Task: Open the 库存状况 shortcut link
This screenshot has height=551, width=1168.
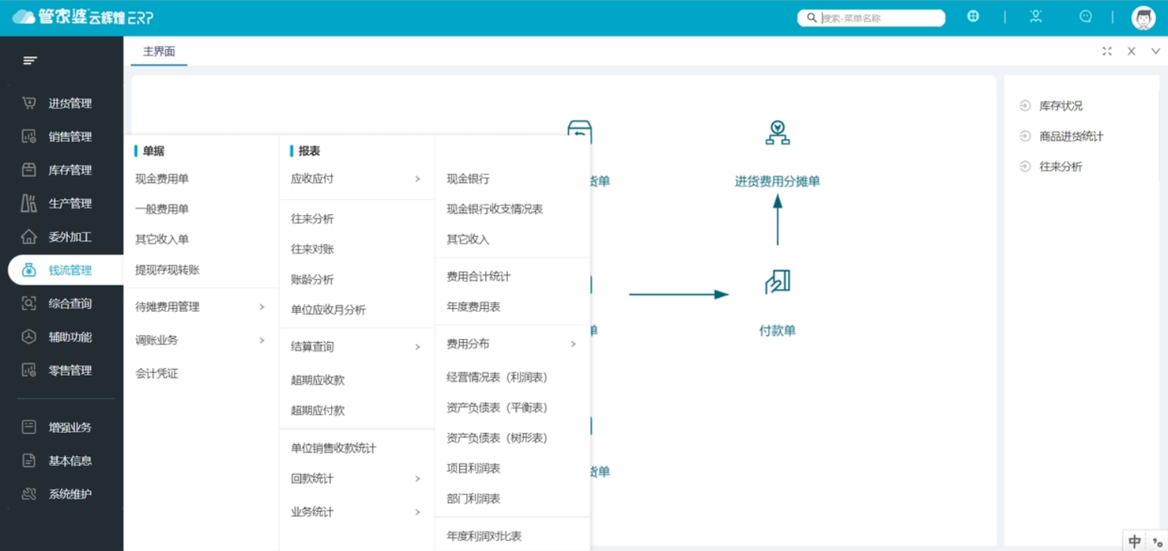Action: click(x=1060, y=106)
